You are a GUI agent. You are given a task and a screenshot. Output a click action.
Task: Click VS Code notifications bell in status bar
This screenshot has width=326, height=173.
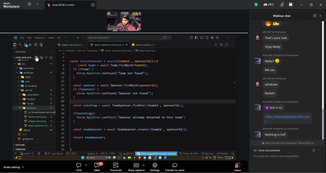[233, 153]
